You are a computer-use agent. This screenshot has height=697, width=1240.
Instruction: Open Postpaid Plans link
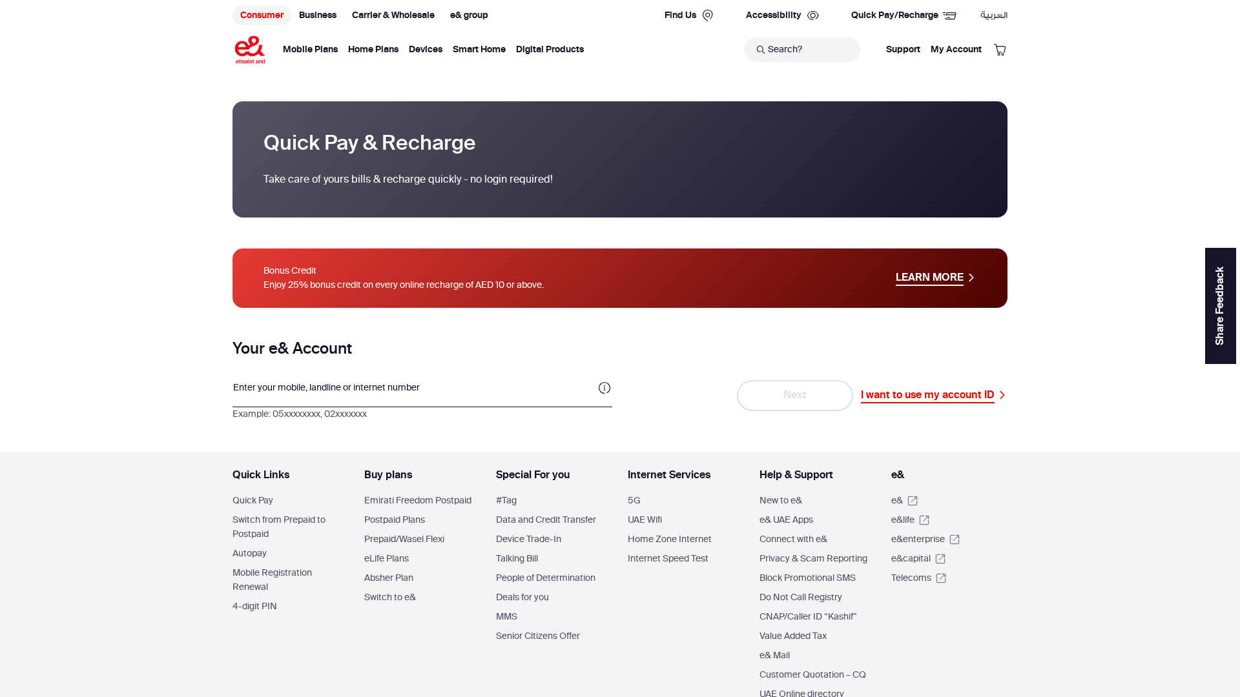click(395, 520)
